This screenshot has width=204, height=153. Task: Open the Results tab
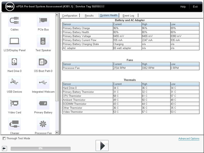tap(89, 15)
